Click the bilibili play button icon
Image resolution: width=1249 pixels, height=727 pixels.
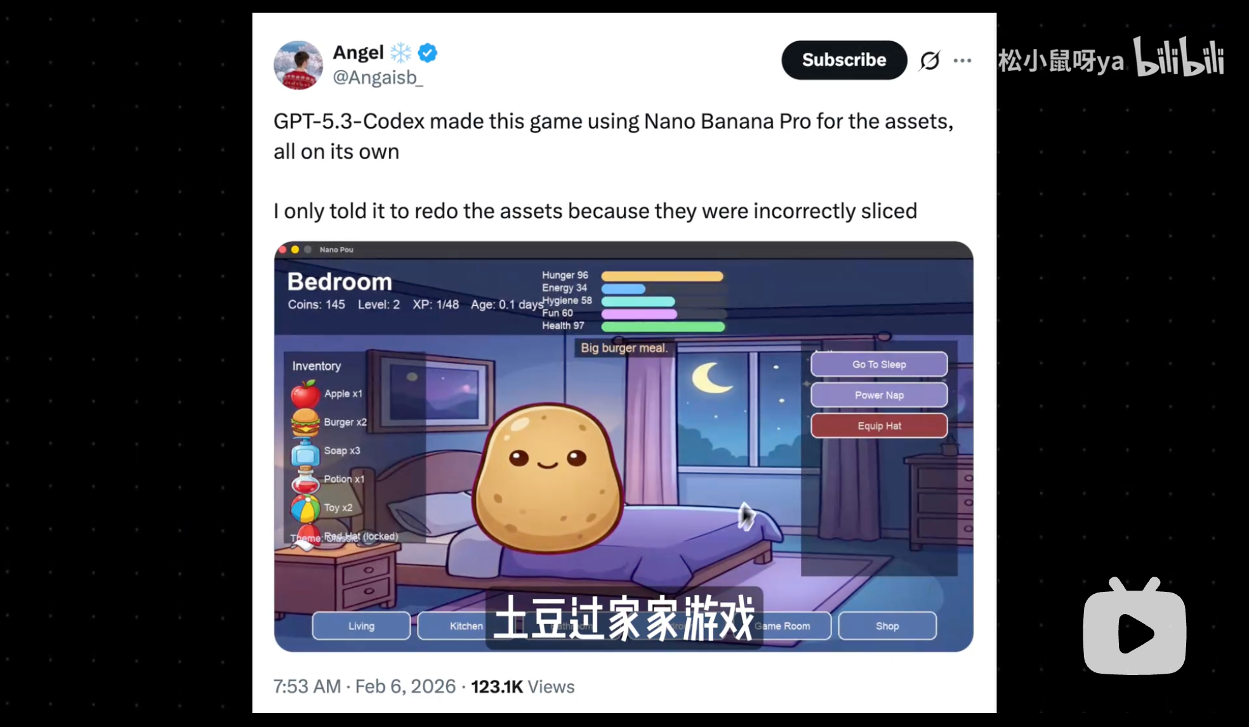pos(1134,627)
